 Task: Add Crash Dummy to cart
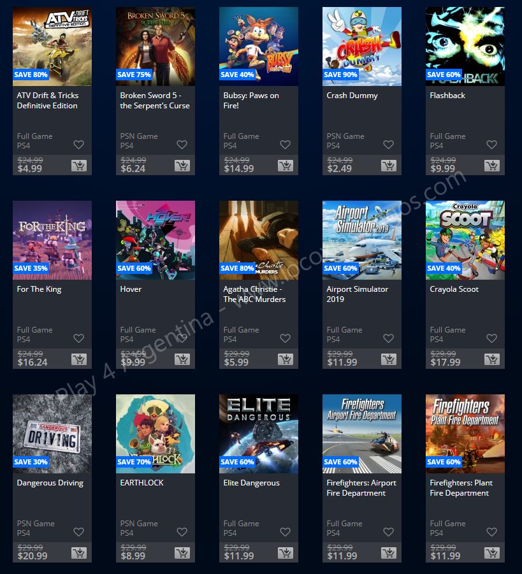[x=389, y=166]
